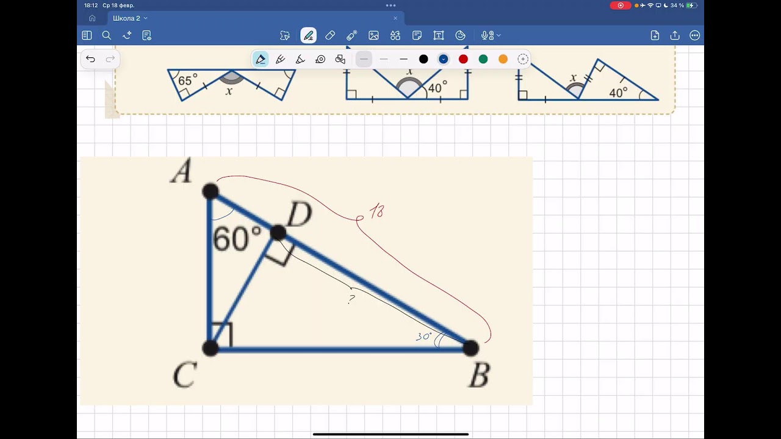This screenshot has height=439, width=781.
Task: Tap vertex label C on the triangle
Action: coord(184,375)
